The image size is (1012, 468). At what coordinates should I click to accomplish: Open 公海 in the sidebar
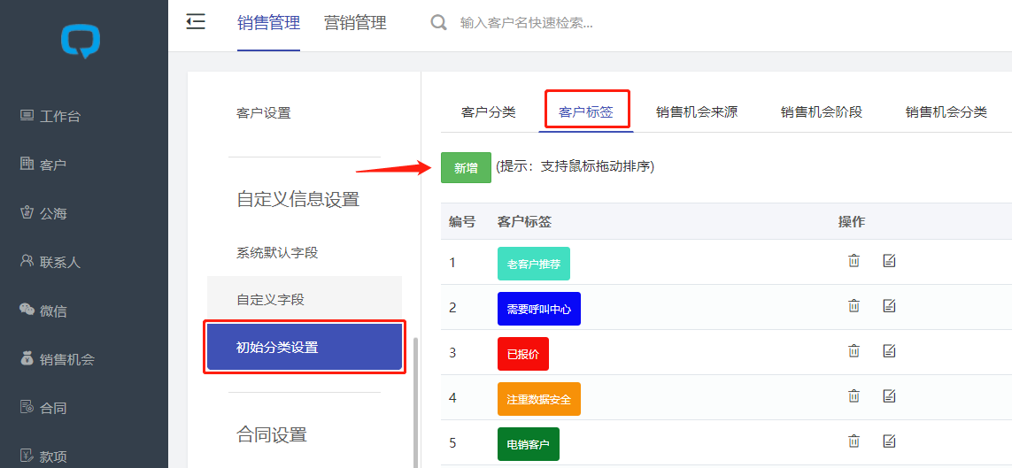pyautogui.click(x=43, y=213)
